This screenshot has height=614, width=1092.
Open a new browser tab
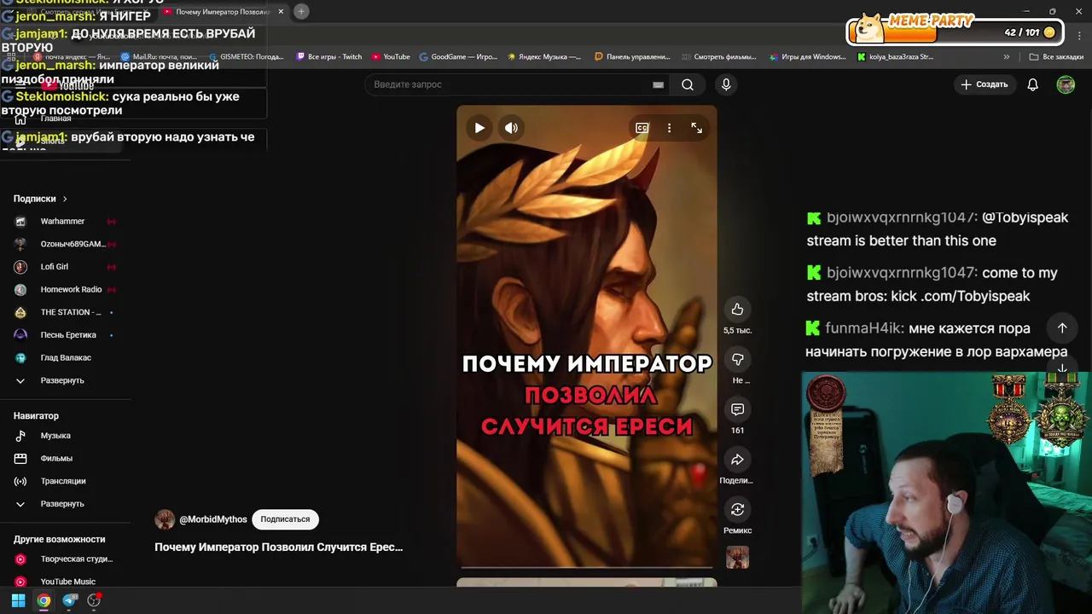[x=301, y=11]
